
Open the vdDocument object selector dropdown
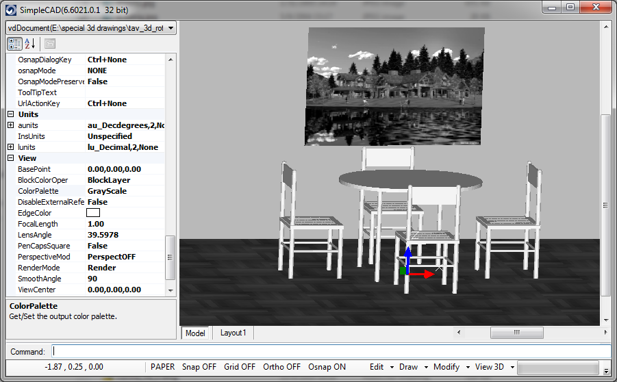click(x=171, y=28)
